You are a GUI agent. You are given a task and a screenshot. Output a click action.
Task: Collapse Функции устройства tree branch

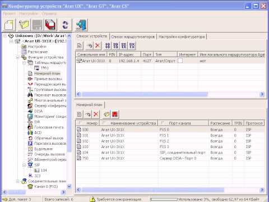(x=17, y=57)
